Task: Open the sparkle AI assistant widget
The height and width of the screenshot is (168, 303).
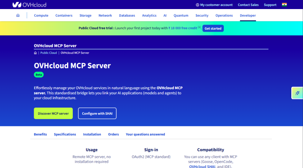Action: coord(297,93)
